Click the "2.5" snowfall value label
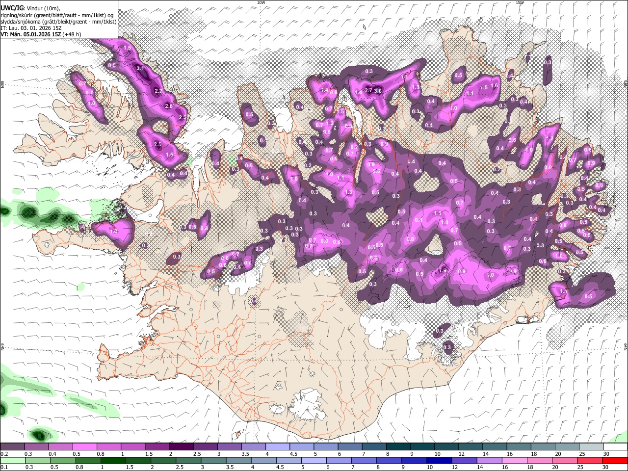The width and height of the screenshot is (628, 471). [x=157, y=145]
